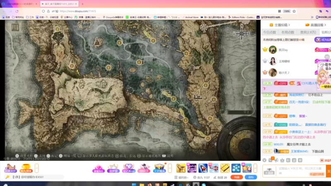This screenshot has width=331, height=186.
Task: Click username 百无一用是9呆 in chat
Action: tap(299, 102)
